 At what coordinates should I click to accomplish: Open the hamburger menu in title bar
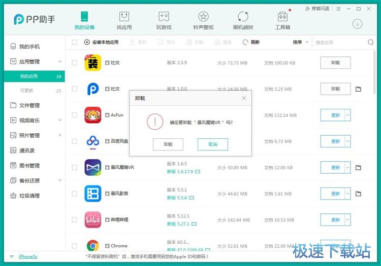[x=338, y=9]
